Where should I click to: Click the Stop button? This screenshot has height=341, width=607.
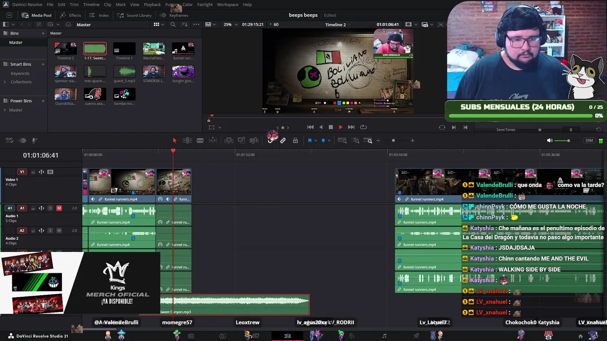pos(331,127)
